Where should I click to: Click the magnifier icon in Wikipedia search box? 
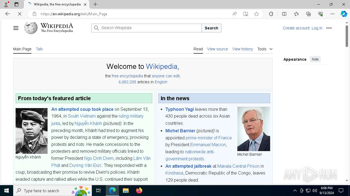(x=96, y=28)
